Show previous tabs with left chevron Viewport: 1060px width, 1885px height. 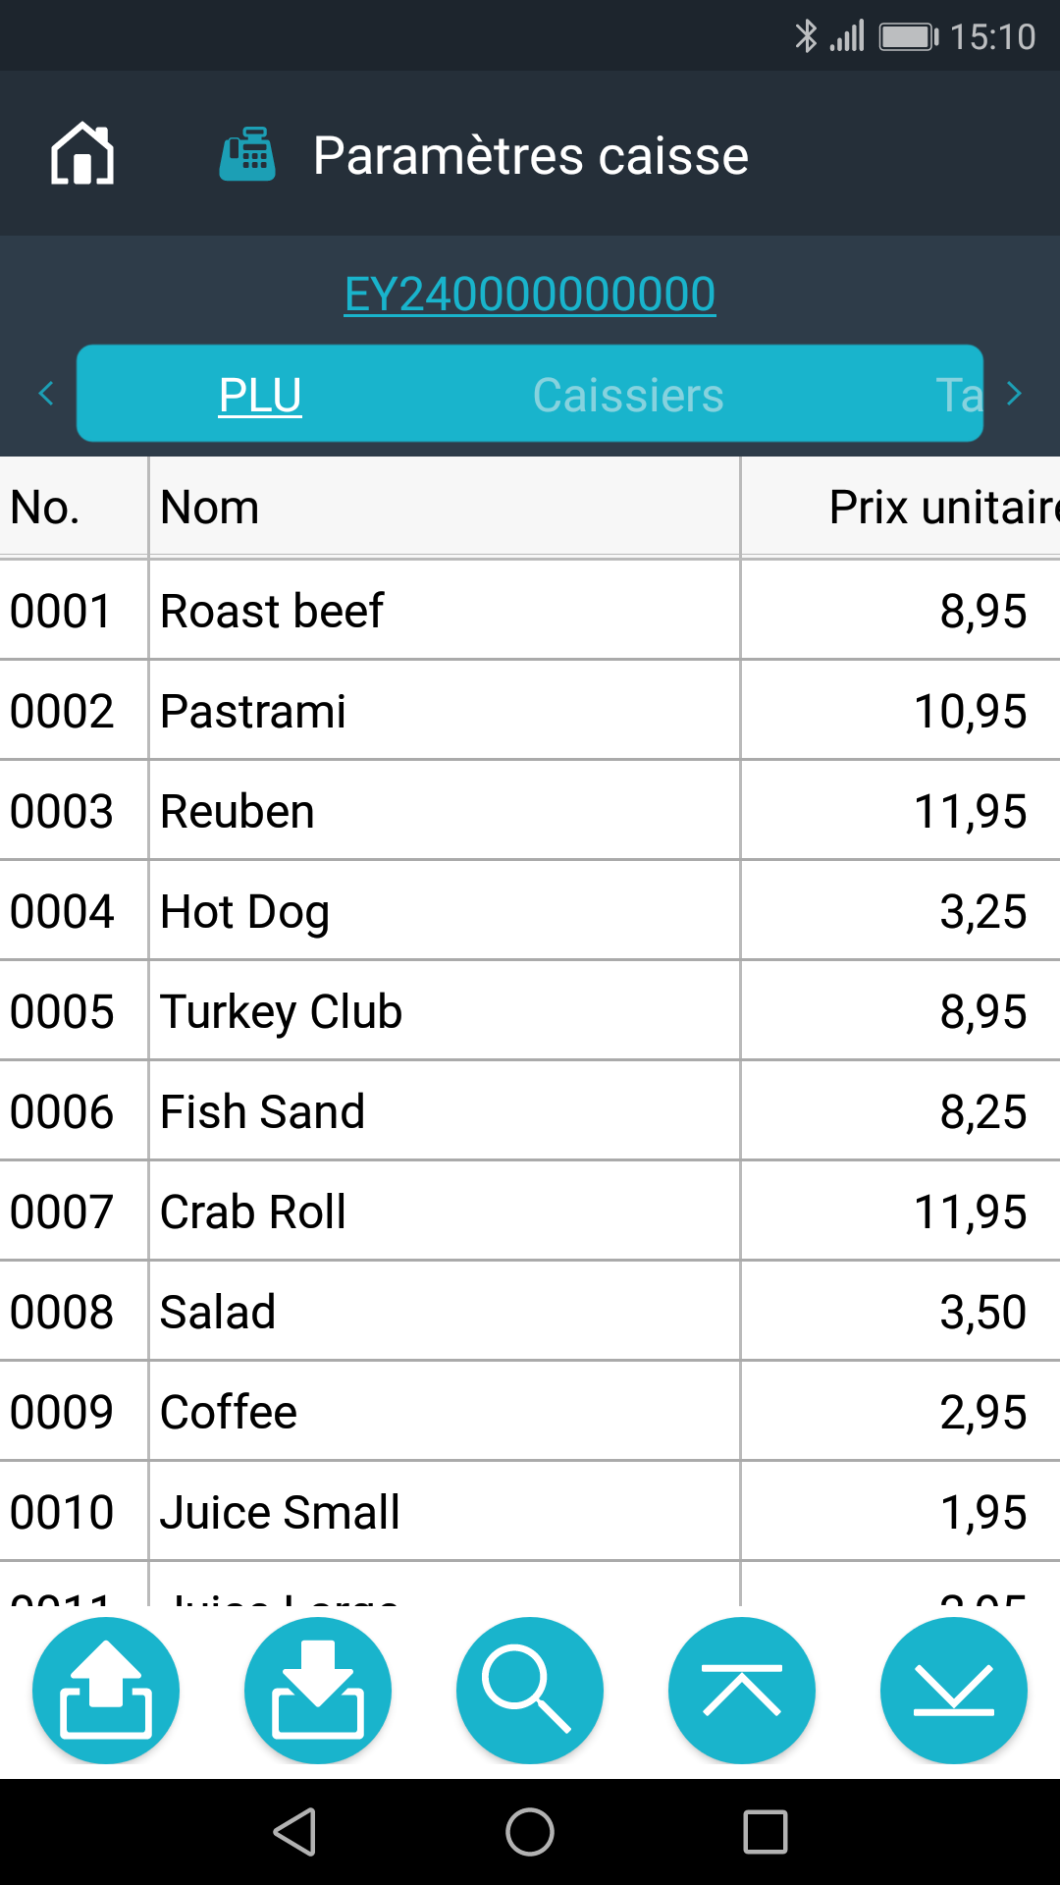[45, 394]
